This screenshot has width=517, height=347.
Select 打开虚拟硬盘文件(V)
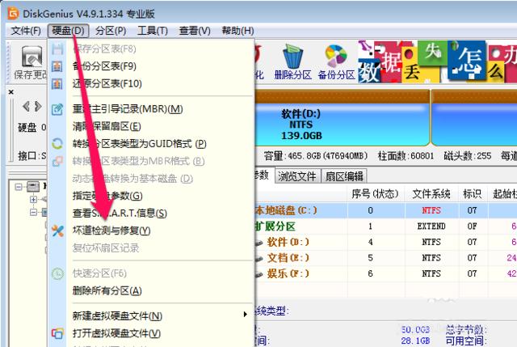116,333
